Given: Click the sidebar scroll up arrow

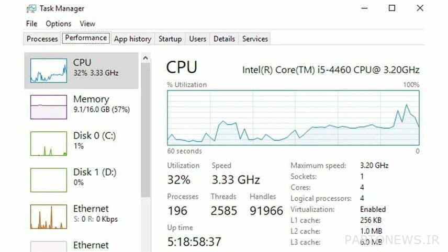Looking at the screenshot, I should pyautogui.click(x=145, y=58).
